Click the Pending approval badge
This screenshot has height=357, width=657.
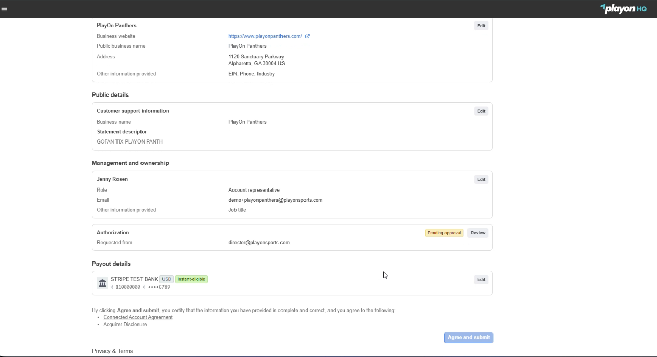(444, 233)
